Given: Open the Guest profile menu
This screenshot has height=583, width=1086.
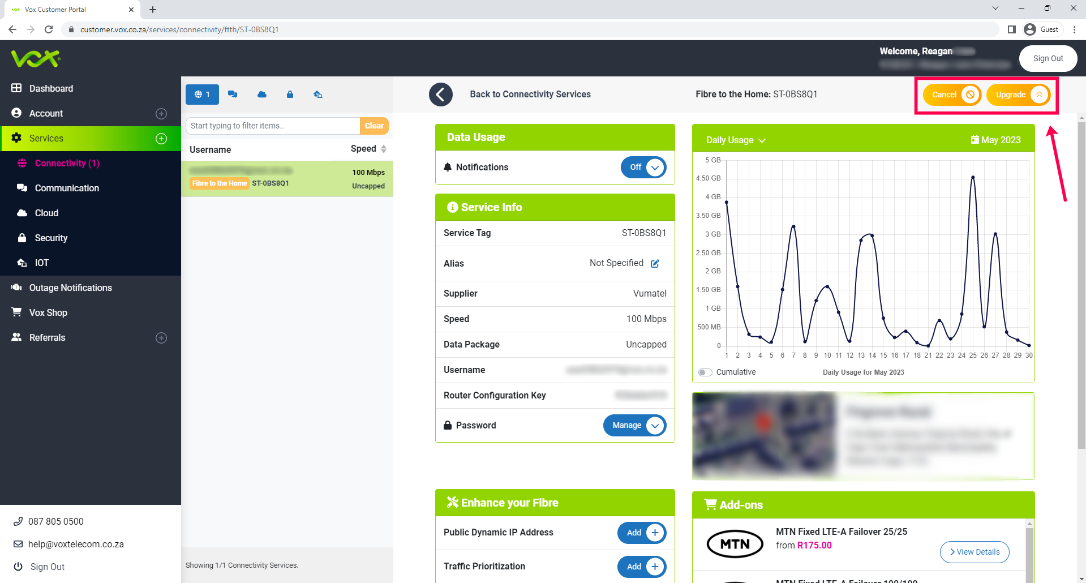Looking at the screenshot, I should (1042, 29).
